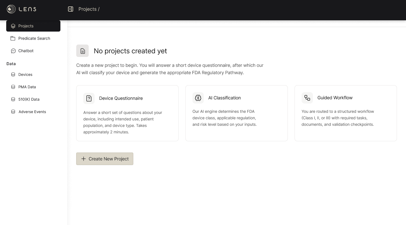Click the speech bubble icon beside Chatbot
The width and height of the screenshot is (406, 225).
point(13,51)
